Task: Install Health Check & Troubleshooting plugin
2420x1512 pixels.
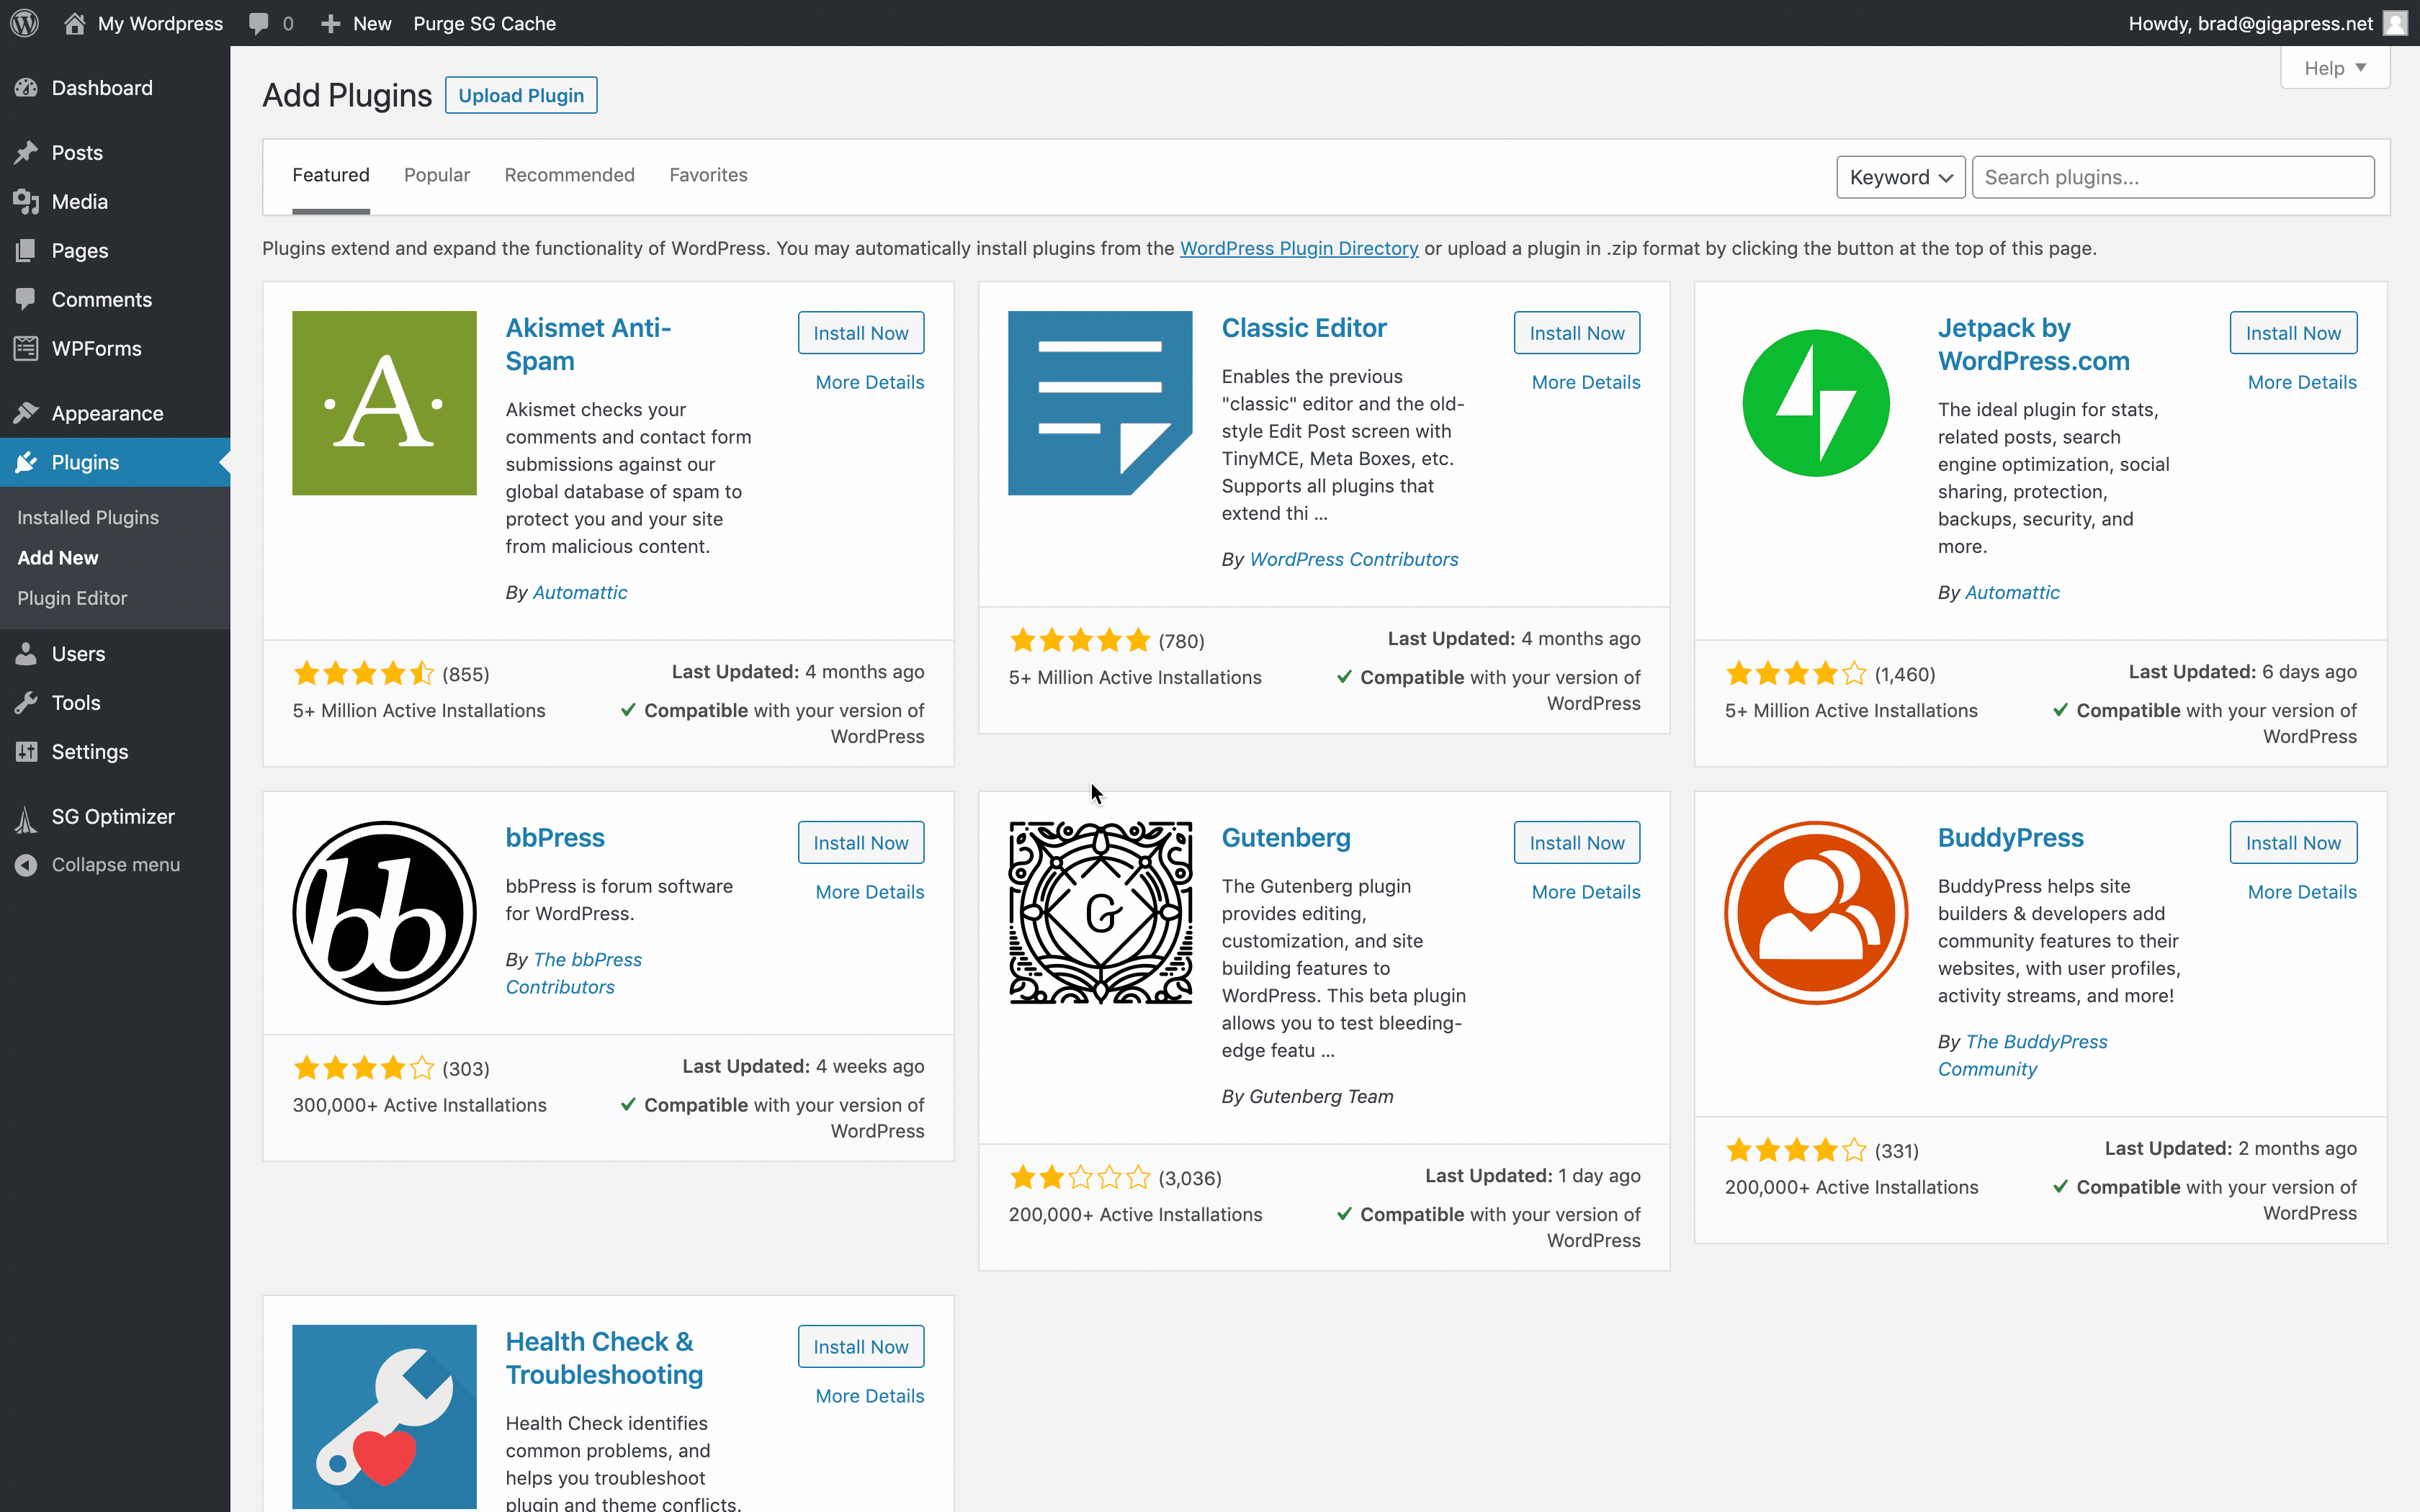Action: click(861, 1347)
